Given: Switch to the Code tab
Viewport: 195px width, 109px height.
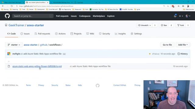Looking at the screenshot, I should [x=12, y=34].
